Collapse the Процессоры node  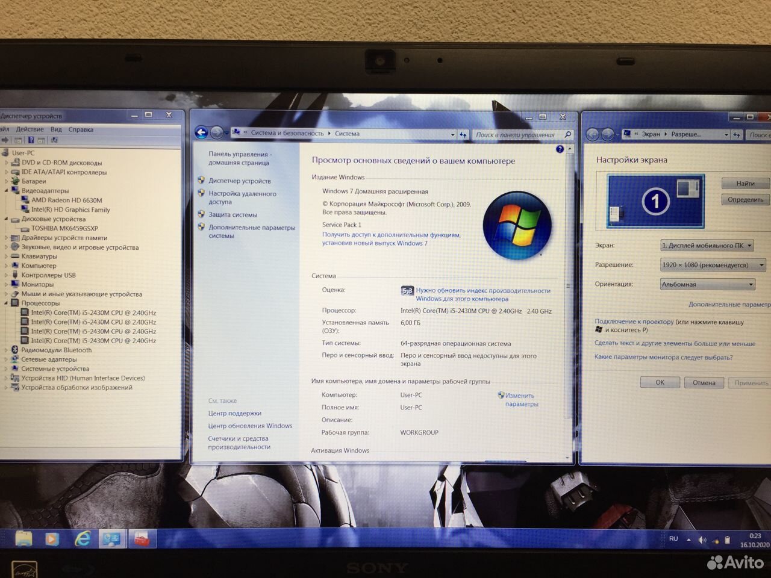click(7, 303)
